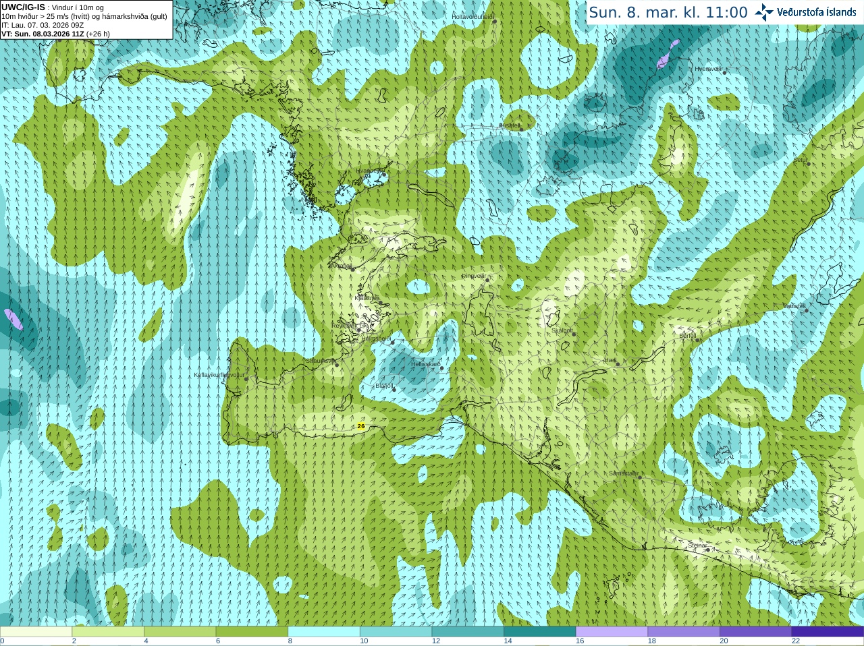Click the Búrfell station label
Viewport: 864px width, 646px height.
click(687, 335)
